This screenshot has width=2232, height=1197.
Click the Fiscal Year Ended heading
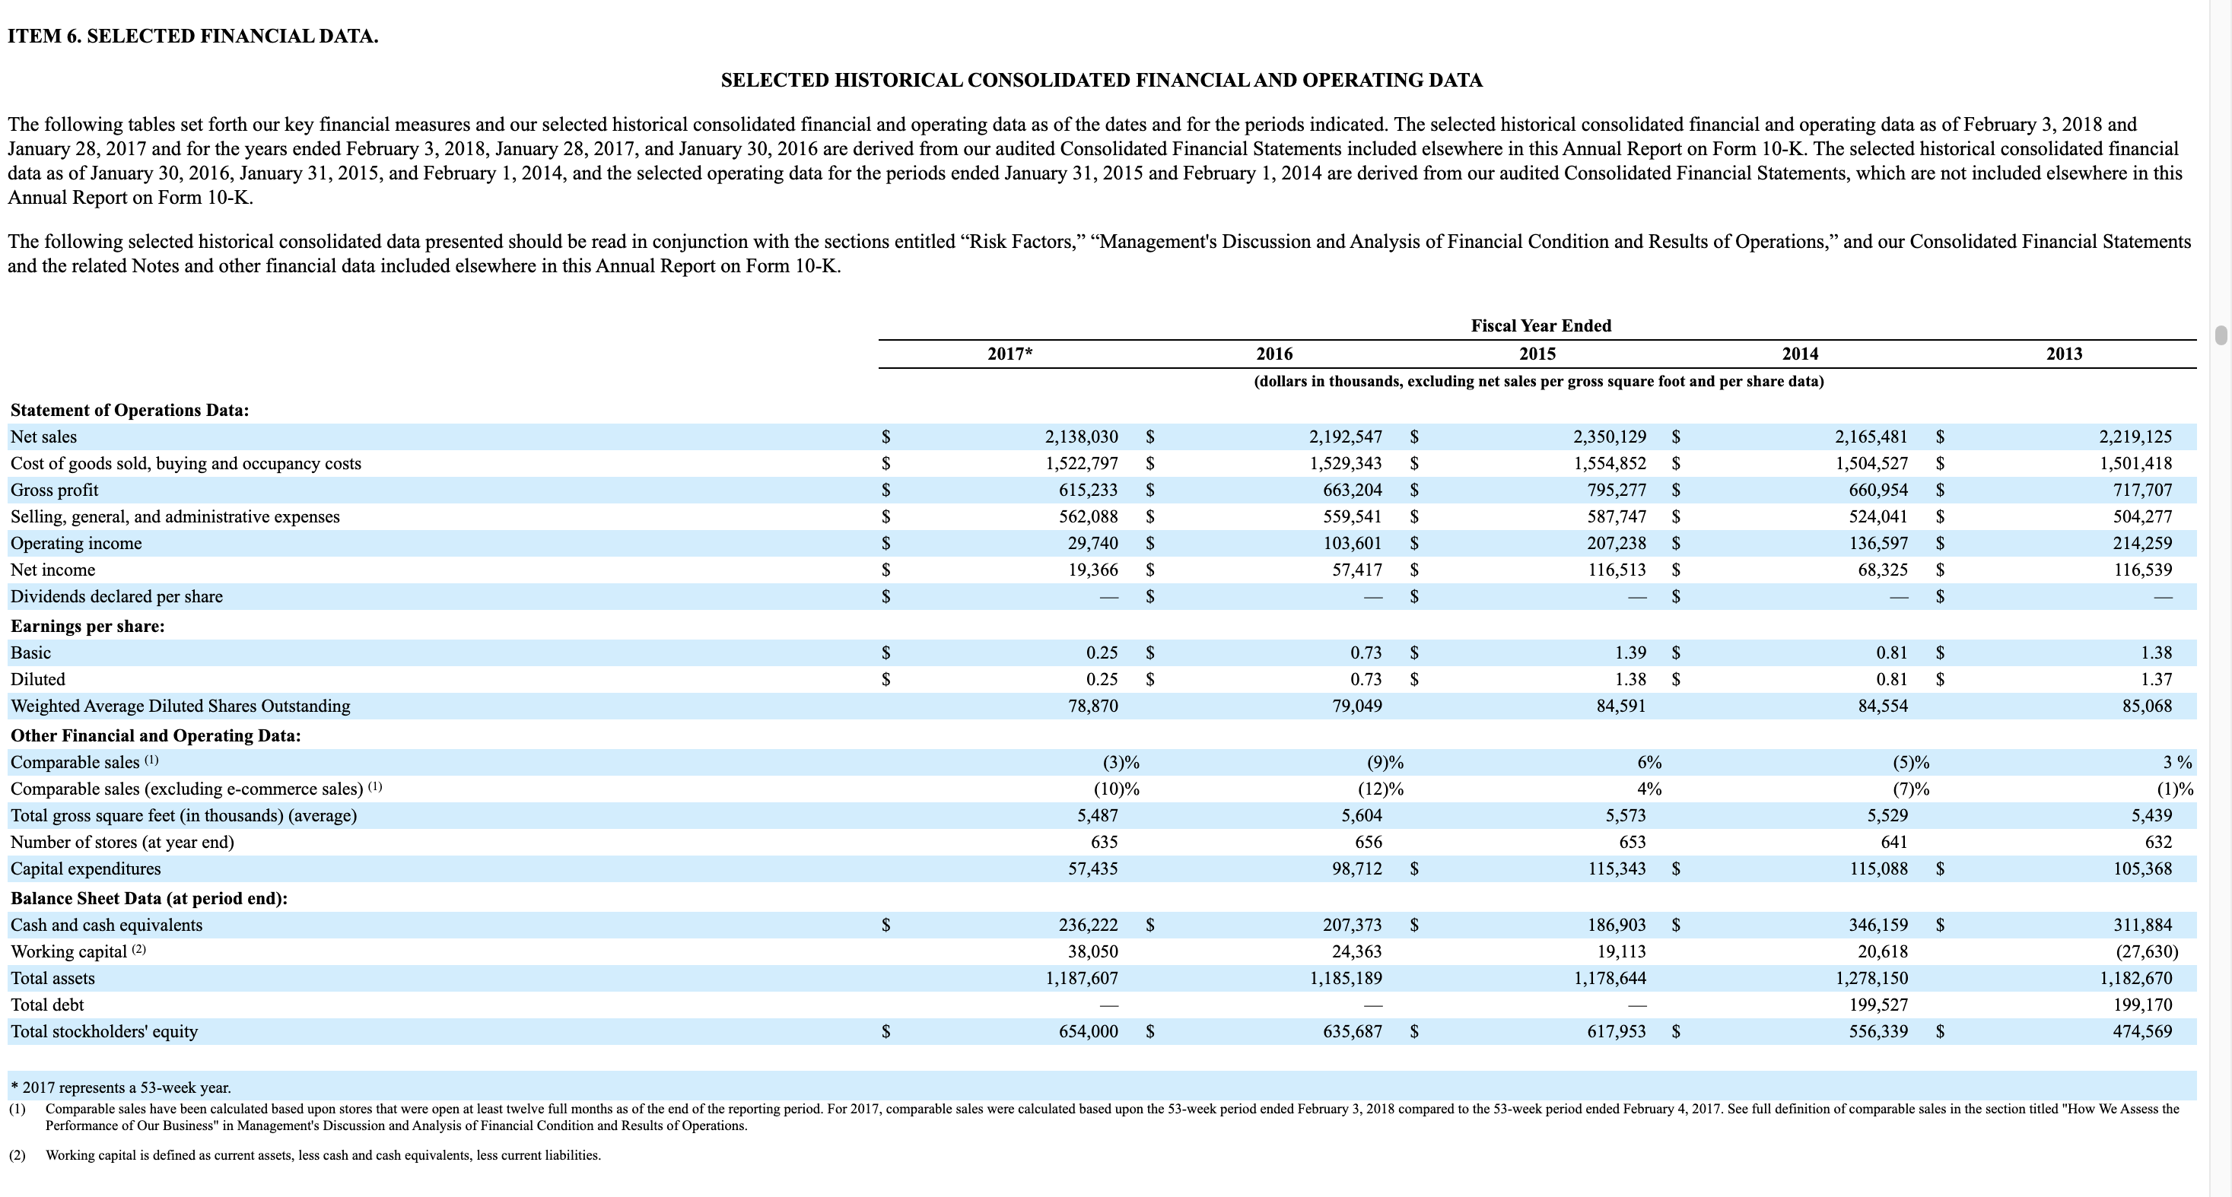point(1540,326)
